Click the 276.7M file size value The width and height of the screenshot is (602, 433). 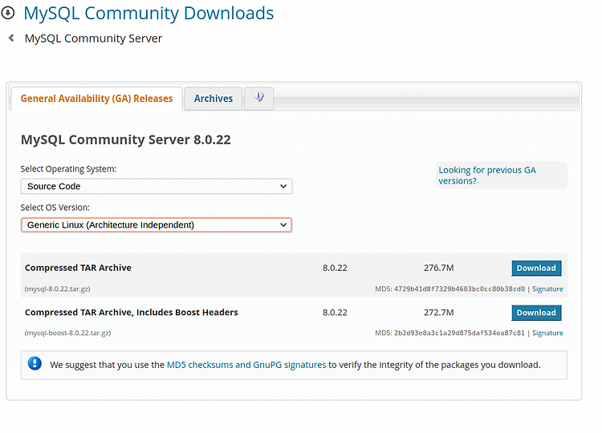click(439, 268)
